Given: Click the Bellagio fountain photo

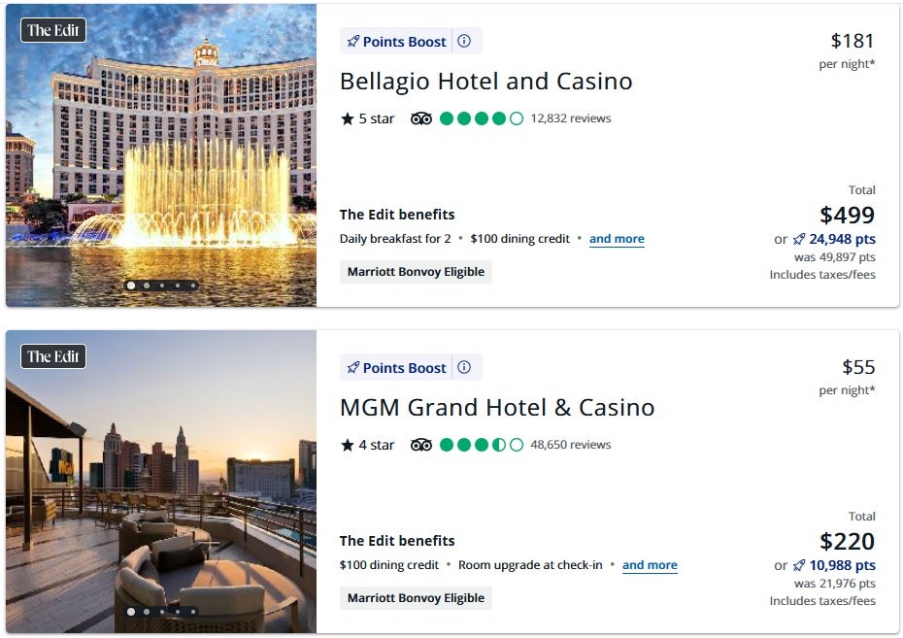Looking at the screenshot, I should (161, 155).
